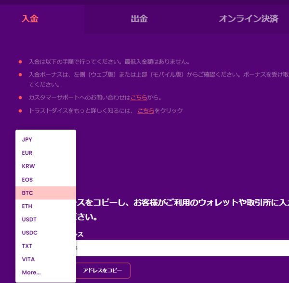Choose EUR in the currency dropdown
Viewport: 289px width, 283px height.
pos(27,153)
